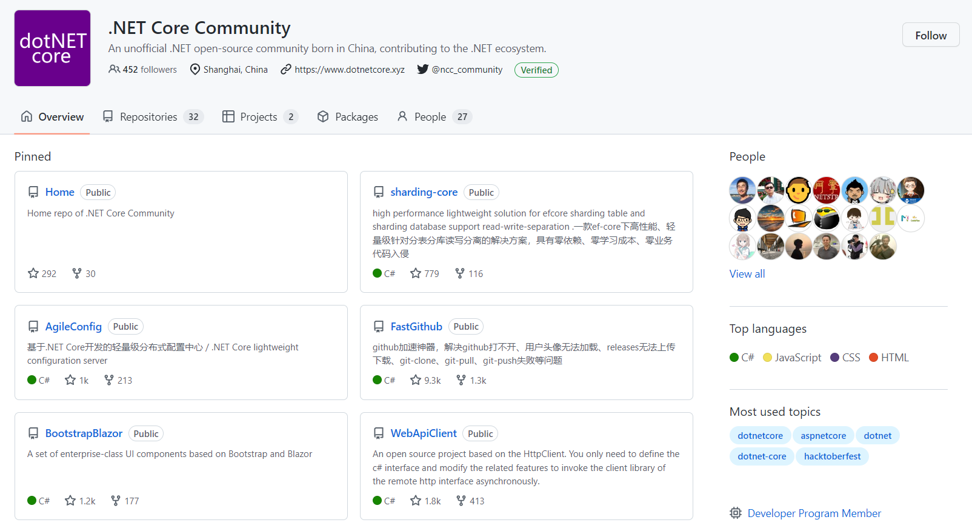
Task: Click the Repositories count badge 32
Action: (x=193, y=117)
